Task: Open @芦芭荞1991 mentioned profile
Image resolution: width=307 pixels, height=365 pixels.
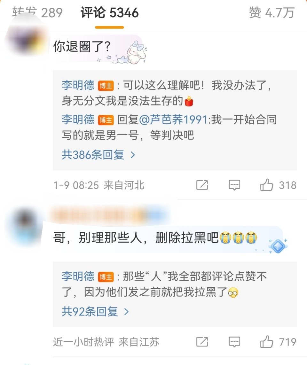Action: 174,120
